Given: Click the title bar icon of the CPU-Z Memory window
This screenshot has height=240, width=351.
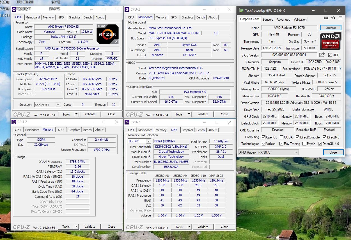Looking at the screenshot, I should click(x=14, y=122).
